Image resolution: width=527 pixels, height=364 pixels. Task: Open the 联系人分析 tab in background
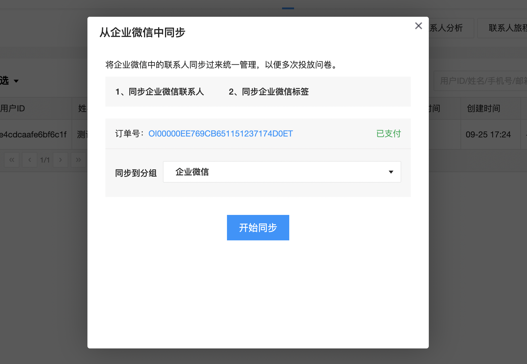coord(451,28)
